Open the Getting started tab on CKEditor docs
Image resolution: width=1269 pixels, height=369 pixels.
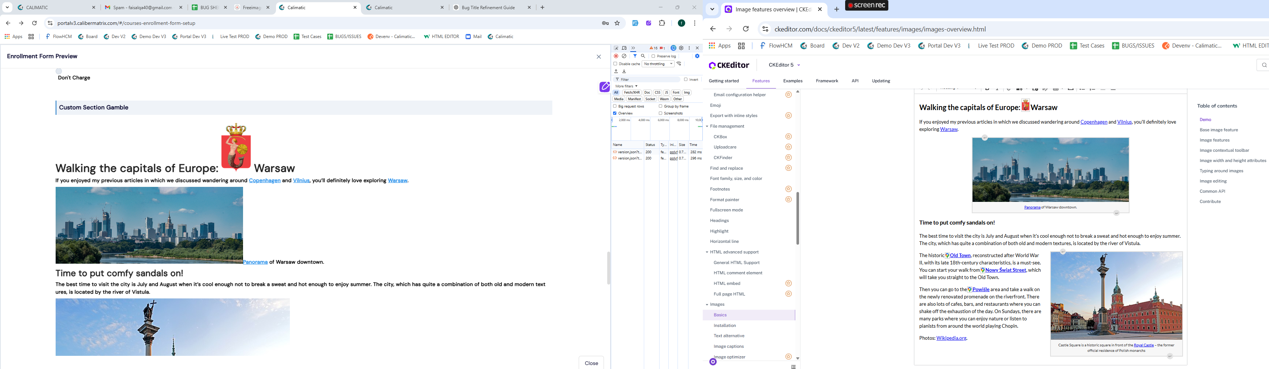pos(724,81)
